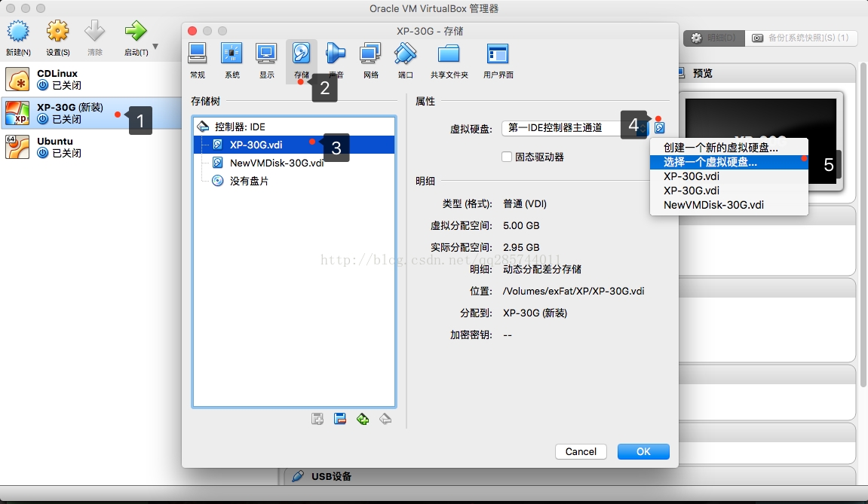Select XP-30G.vdi in storage tree
868x504 pixels.
tap(294, 145)
